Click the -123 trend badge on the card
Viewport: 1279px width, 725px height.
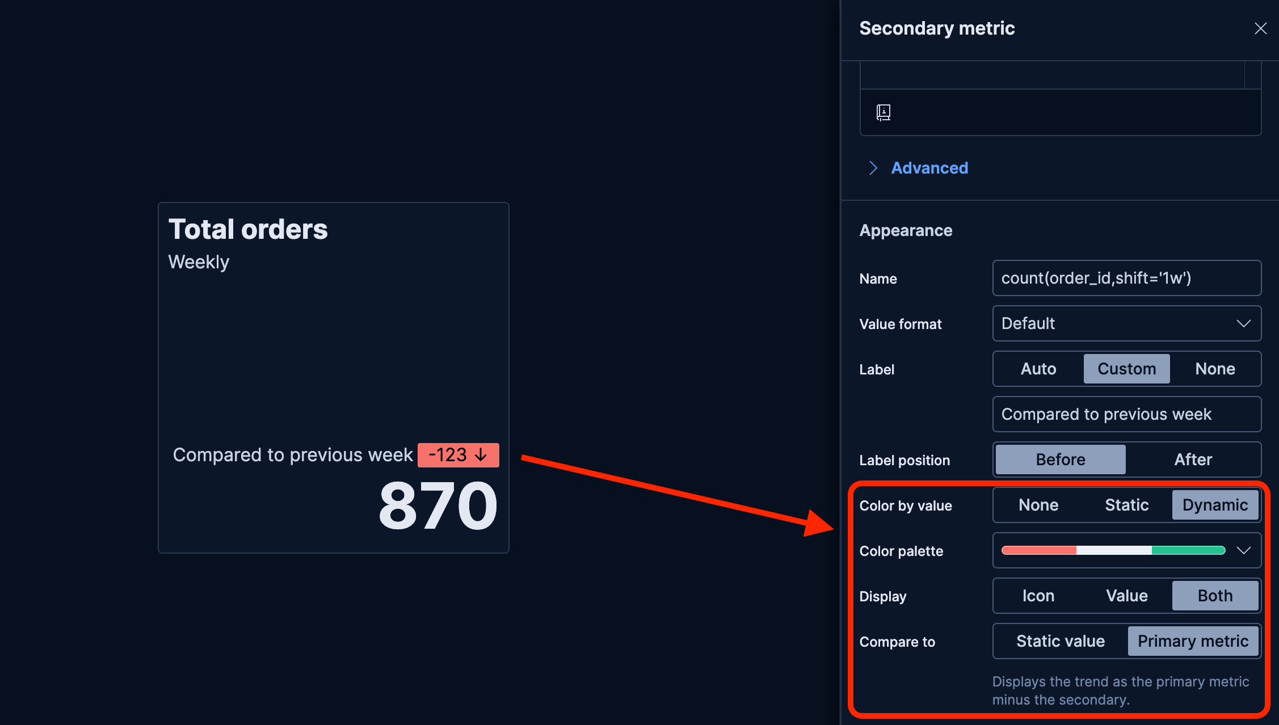(x=457, y=454)
